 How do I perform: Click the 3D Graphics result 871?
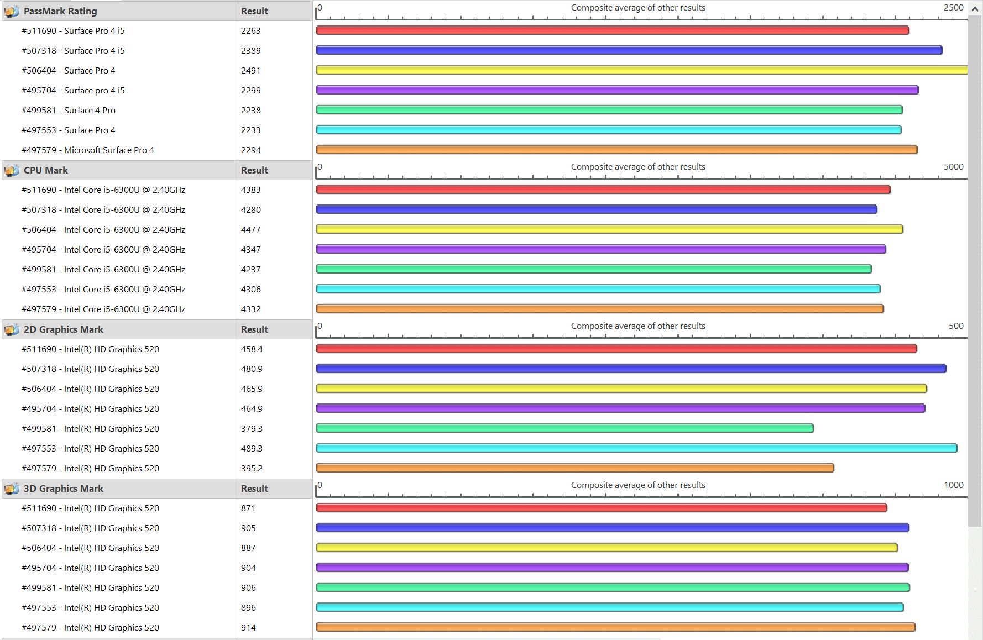[x=248, y=508]
